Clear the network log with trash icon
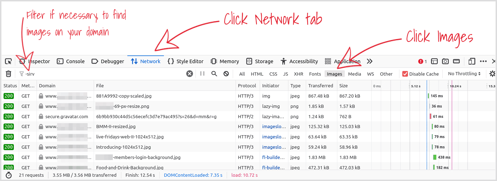497x181 pixels. tap(9, 74)
